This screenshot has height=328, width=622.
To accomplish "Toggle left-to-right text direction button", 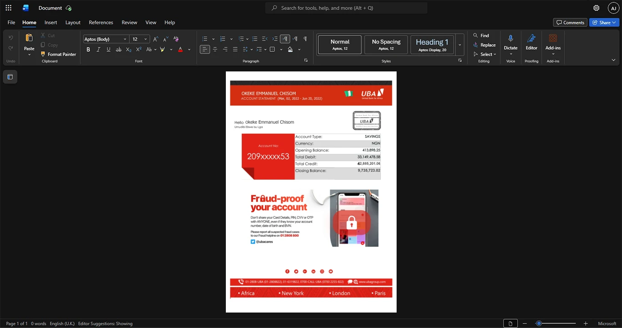I will (x=285, y=39).
